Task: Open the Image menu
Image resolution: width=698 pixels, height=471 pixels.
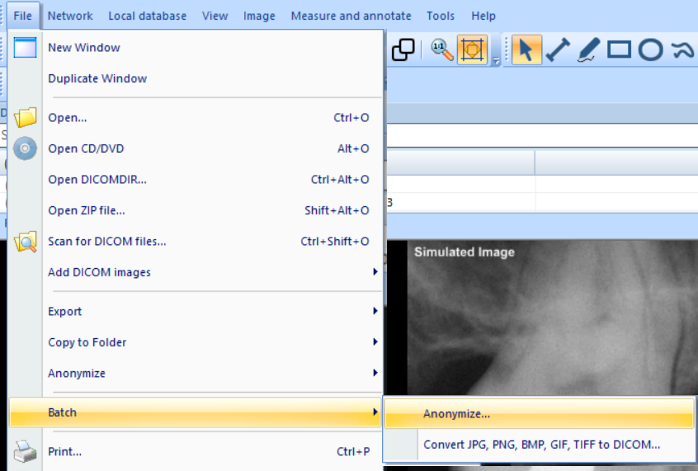Action: point(259,16)
